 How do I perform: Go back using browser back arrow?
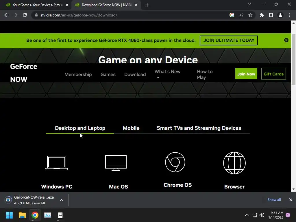point(6,15)
